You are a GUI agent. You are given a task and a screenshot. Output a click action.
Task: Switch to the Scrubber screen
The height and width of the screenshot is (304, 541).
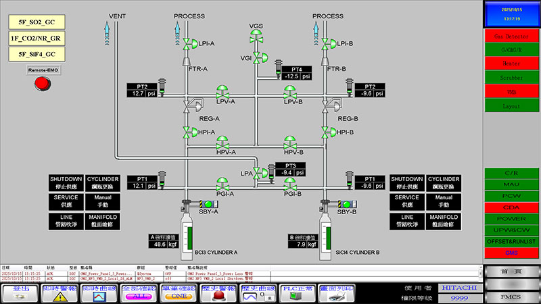coord(511,78)
